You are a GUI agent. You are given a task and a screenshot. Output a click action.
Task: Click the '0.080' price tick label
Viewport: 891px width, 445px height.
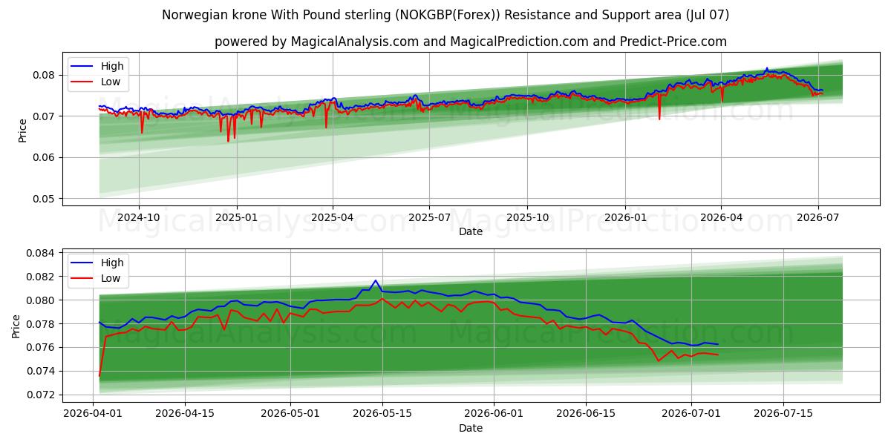pyautogui.click(x=42, y=300)
